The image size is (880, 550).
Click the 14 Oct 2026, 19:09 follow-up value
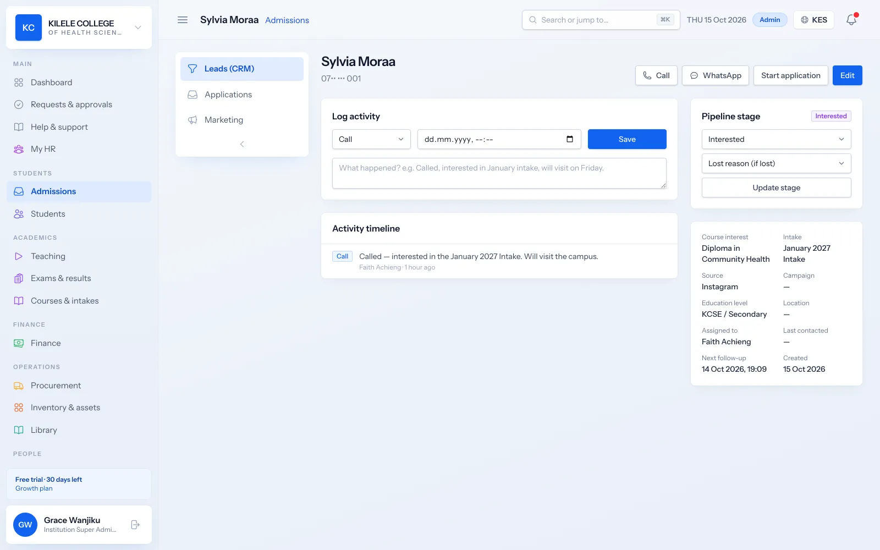click(734, 369)
